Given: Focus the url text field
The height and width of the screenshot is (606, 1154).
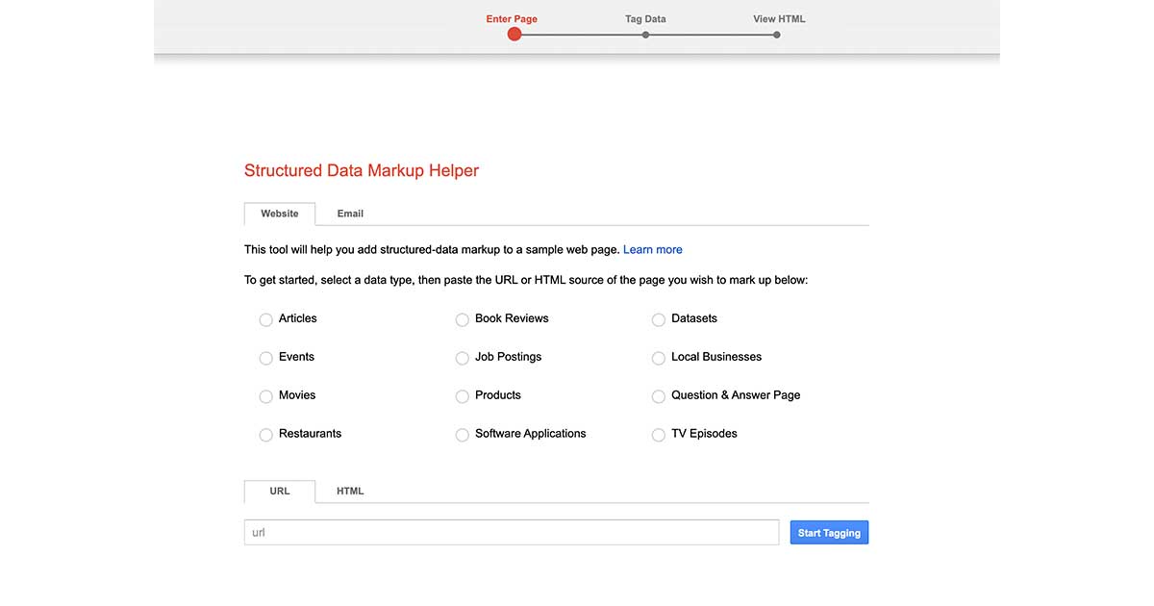Looking at the screenshot, I should pos(512,532).
